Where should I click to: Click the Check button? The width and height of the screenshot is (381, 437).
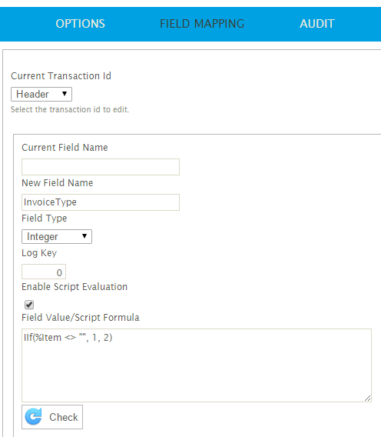tap(52, 417)
